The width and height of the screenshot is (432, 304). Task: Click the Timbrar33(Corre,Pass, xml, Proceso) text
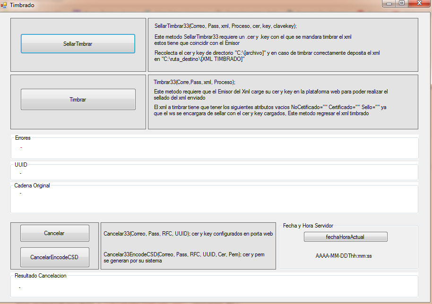point(194,82)
